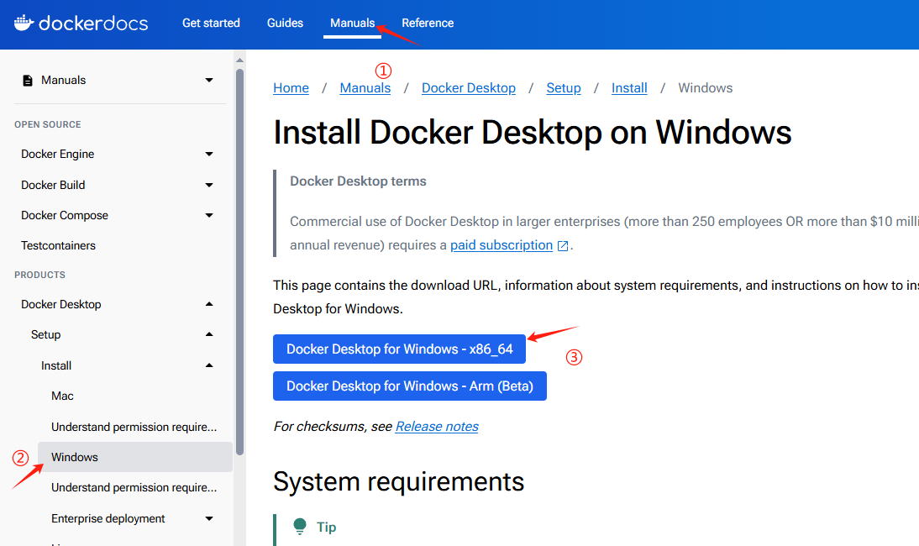Click the external link icon after paid subscription
919x546 pixels.
tap(563, 245)
